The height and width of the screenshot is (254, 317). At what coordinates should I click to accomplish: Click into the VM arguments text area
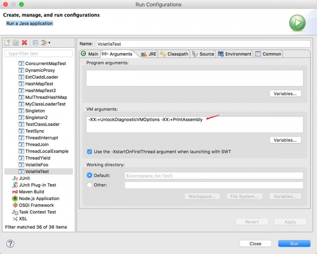[195, 124]
